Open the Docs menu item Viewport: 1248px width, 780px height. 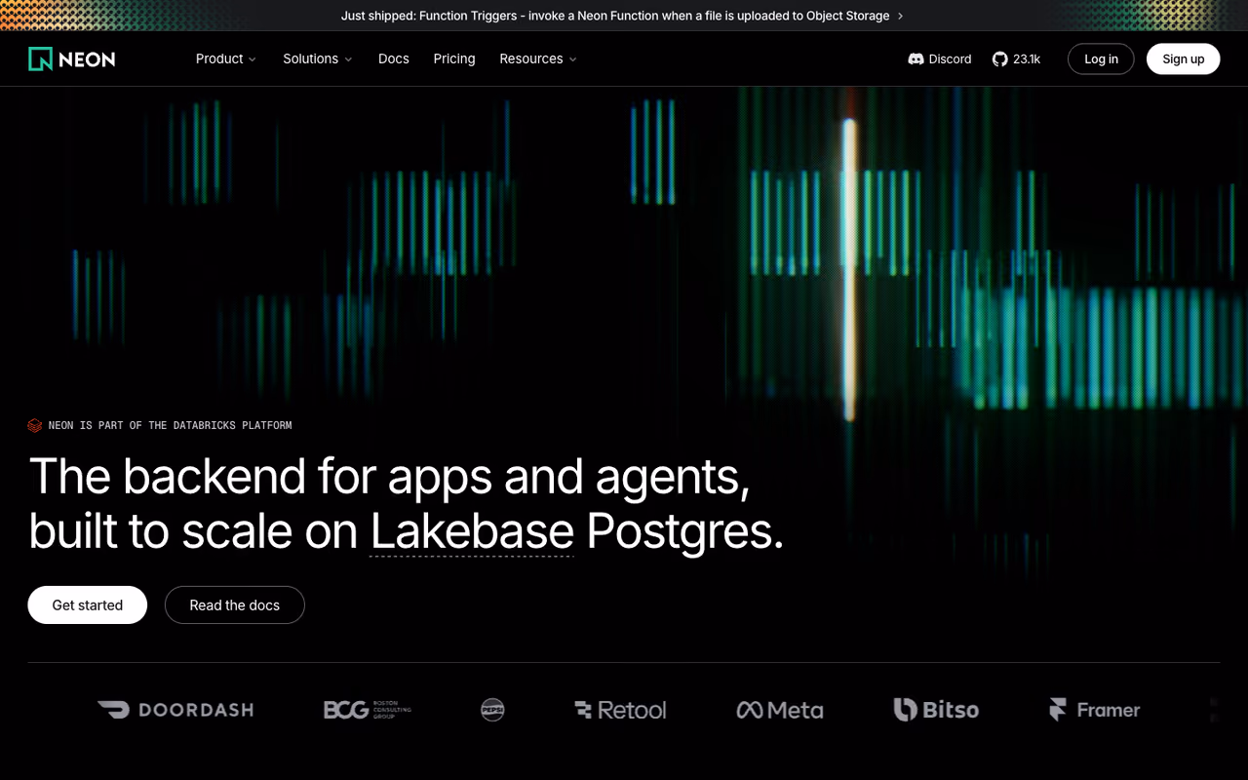(394, 58)
